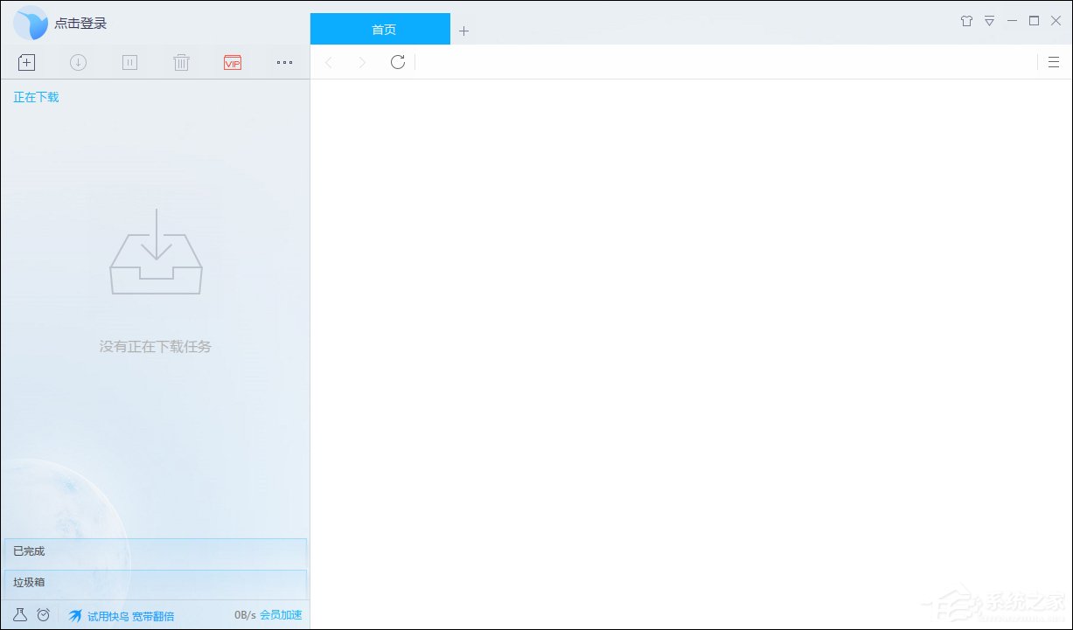Viewport: 1073px width, 630px height.
Task: Open the skin shirt icon
Action: click(966, 21)
